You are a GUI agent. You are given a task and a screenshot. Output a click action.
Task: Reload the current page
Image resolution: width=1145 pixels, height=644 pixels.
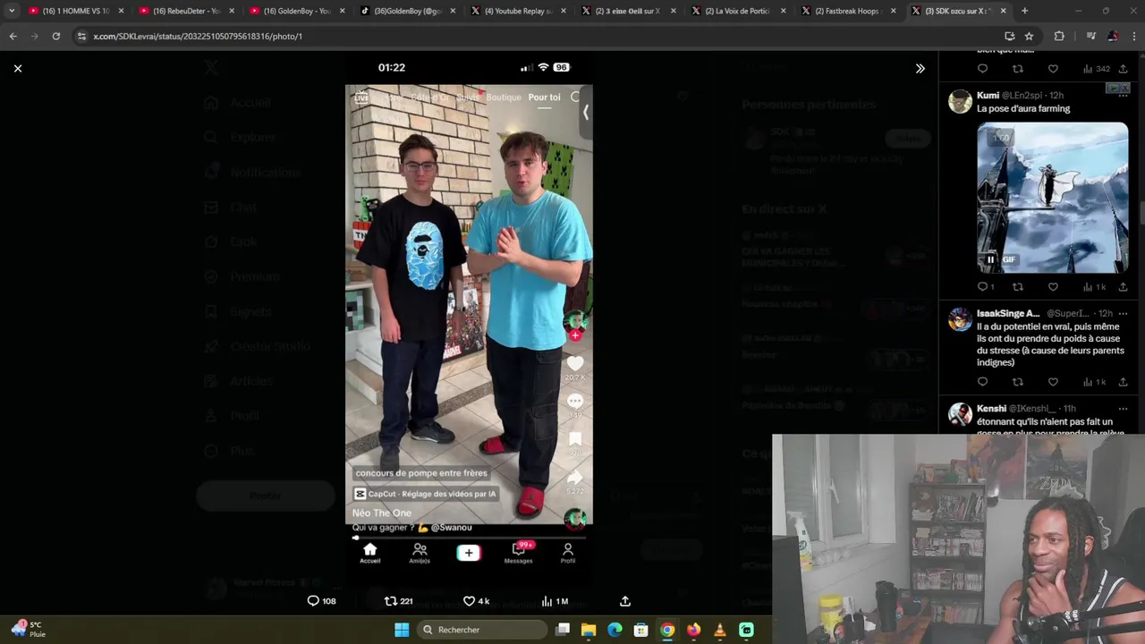[x=55, y=36]
